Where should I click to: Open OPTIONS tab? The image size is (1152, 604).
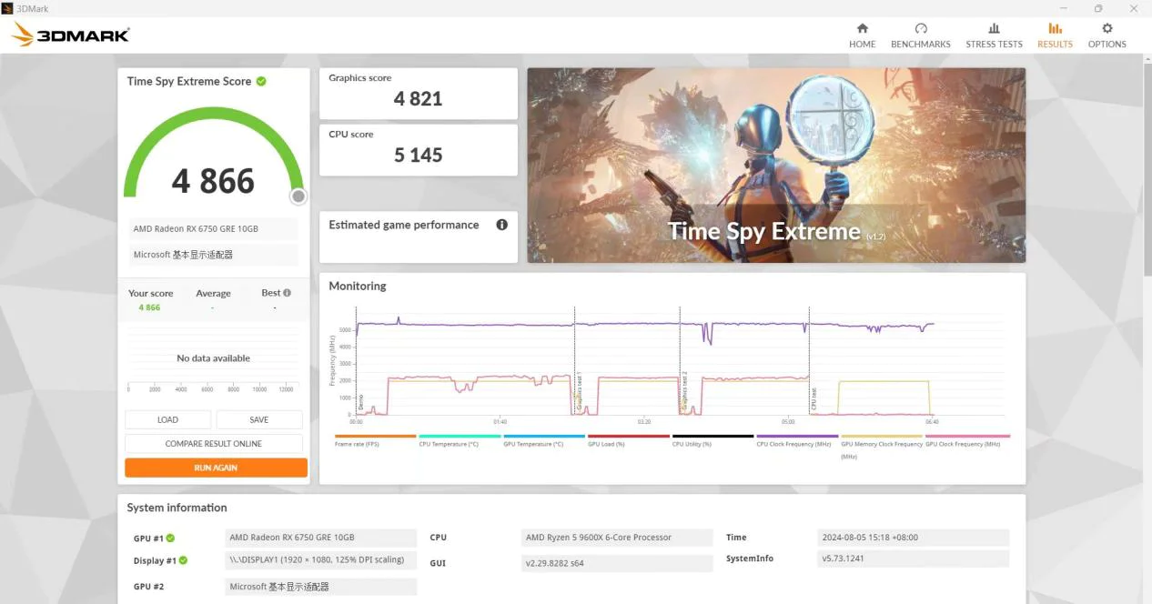tap(1107, 35)
